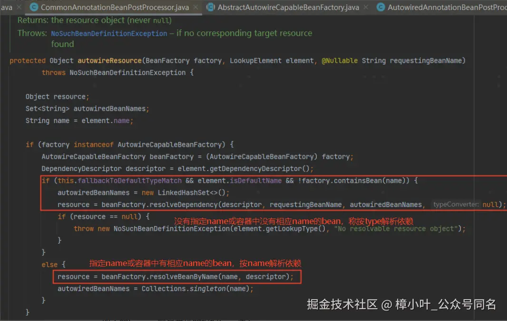
Task: Click the 'Object resource;' declaration
Action: (57, 96)
